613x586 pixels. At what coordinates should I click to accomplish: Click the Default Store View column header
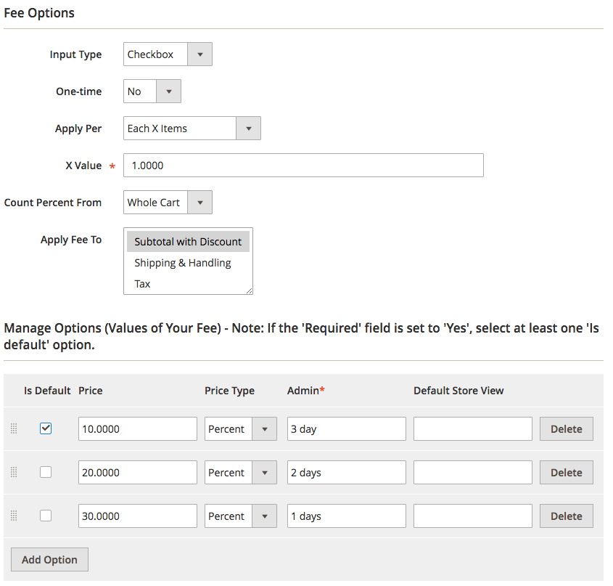(x=458, y=390)
